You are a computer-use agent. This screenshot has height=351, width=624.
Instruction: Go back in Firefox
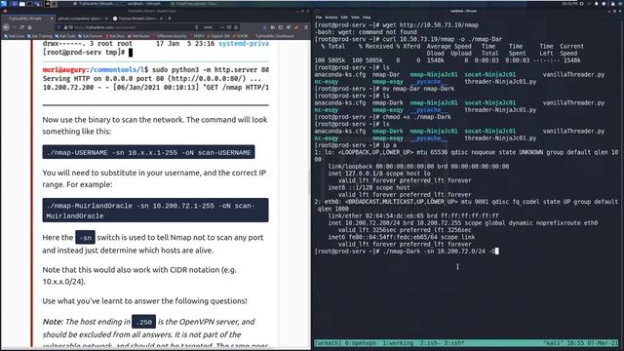[x=6, y=27]
